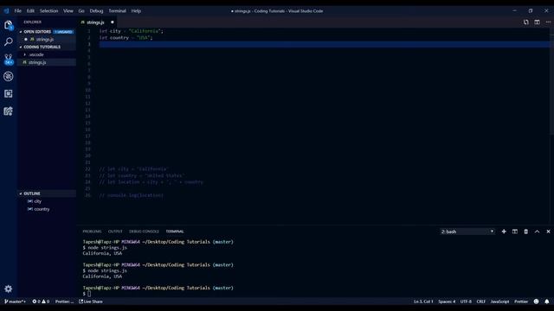
Task: Click the right-side Prettier status item
Action: point(521,301)
